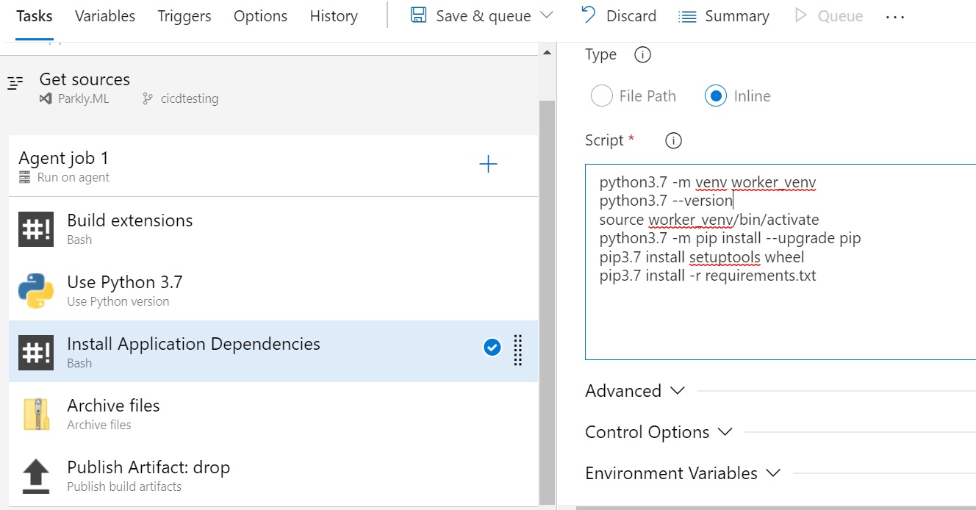Select the File Path radio button
This screenshot has height=510, width=976.
pyautogui.click(x=602, y=96)
